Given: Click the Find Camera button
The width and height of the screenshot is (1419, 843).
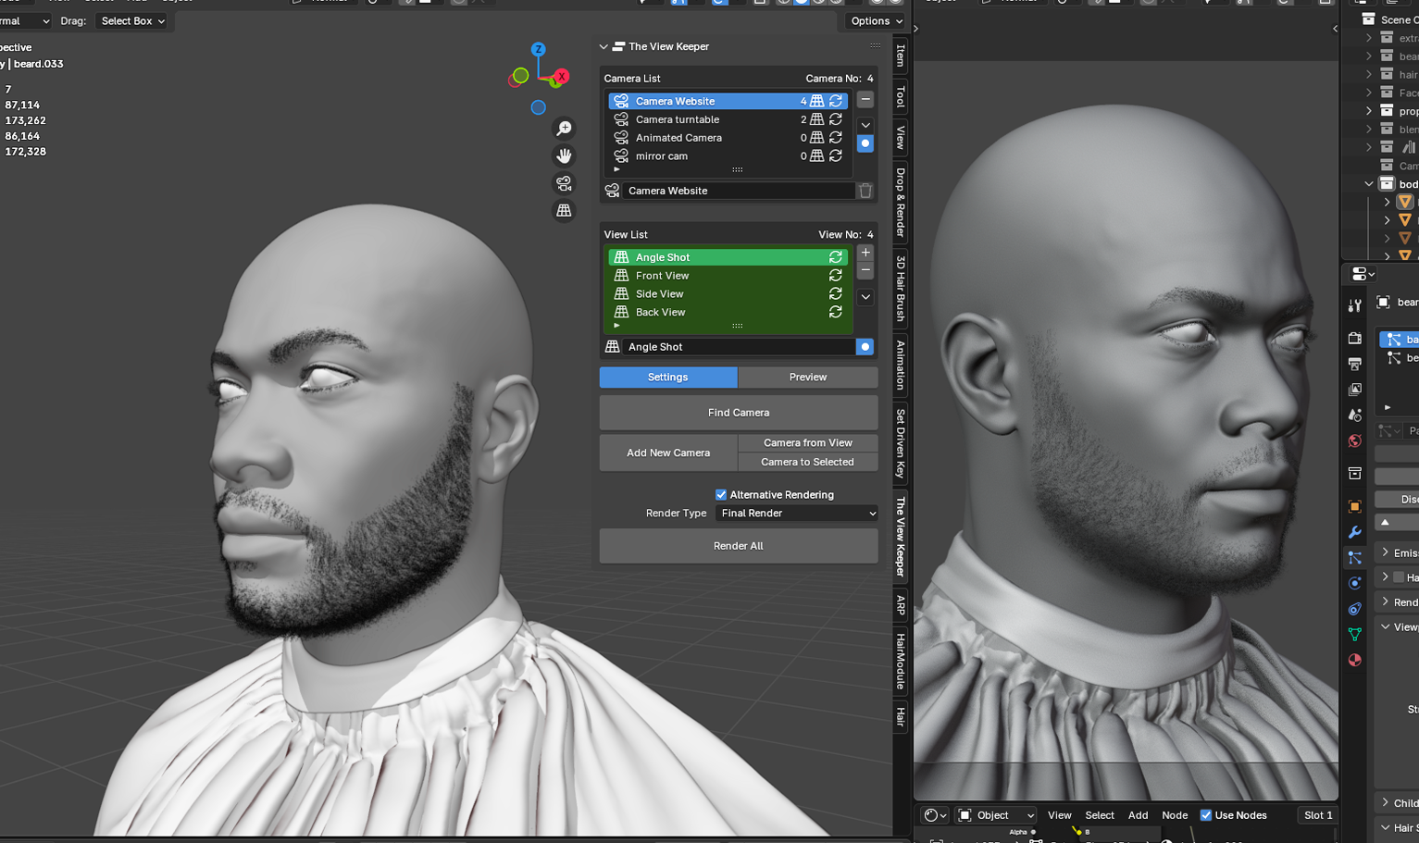Looking at the screenshot, I should pos(738,412).
